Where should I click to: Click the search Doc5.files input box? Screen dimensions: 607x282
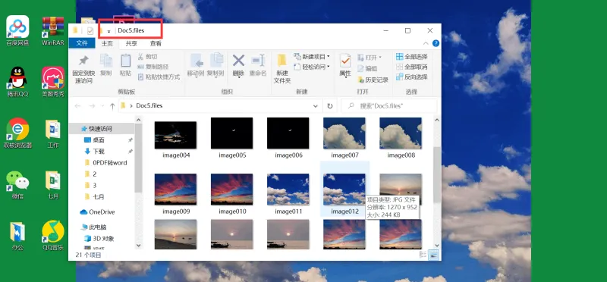coord(388,105)
